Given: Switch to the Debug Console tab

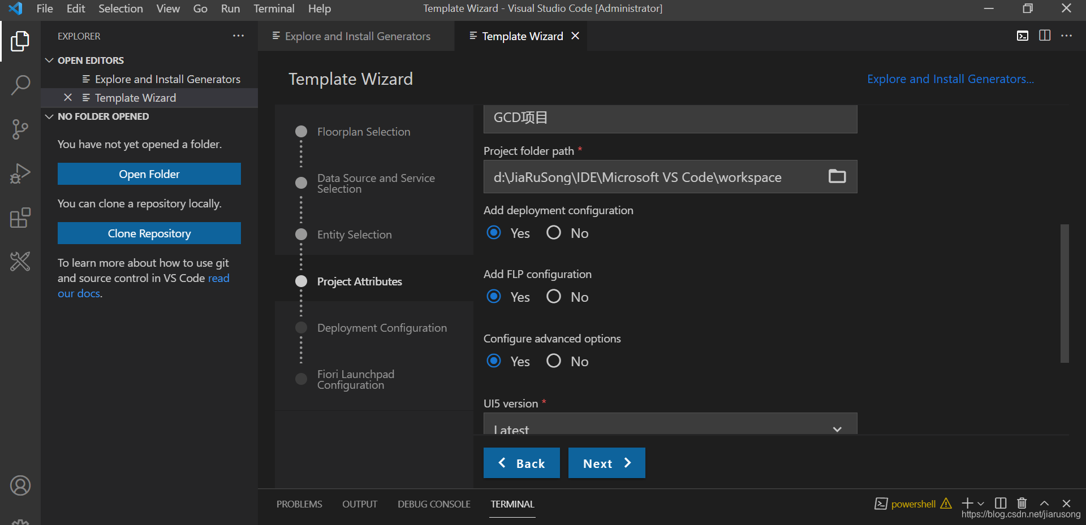Looking at the screenshot, I should click(x=434, y=504).
